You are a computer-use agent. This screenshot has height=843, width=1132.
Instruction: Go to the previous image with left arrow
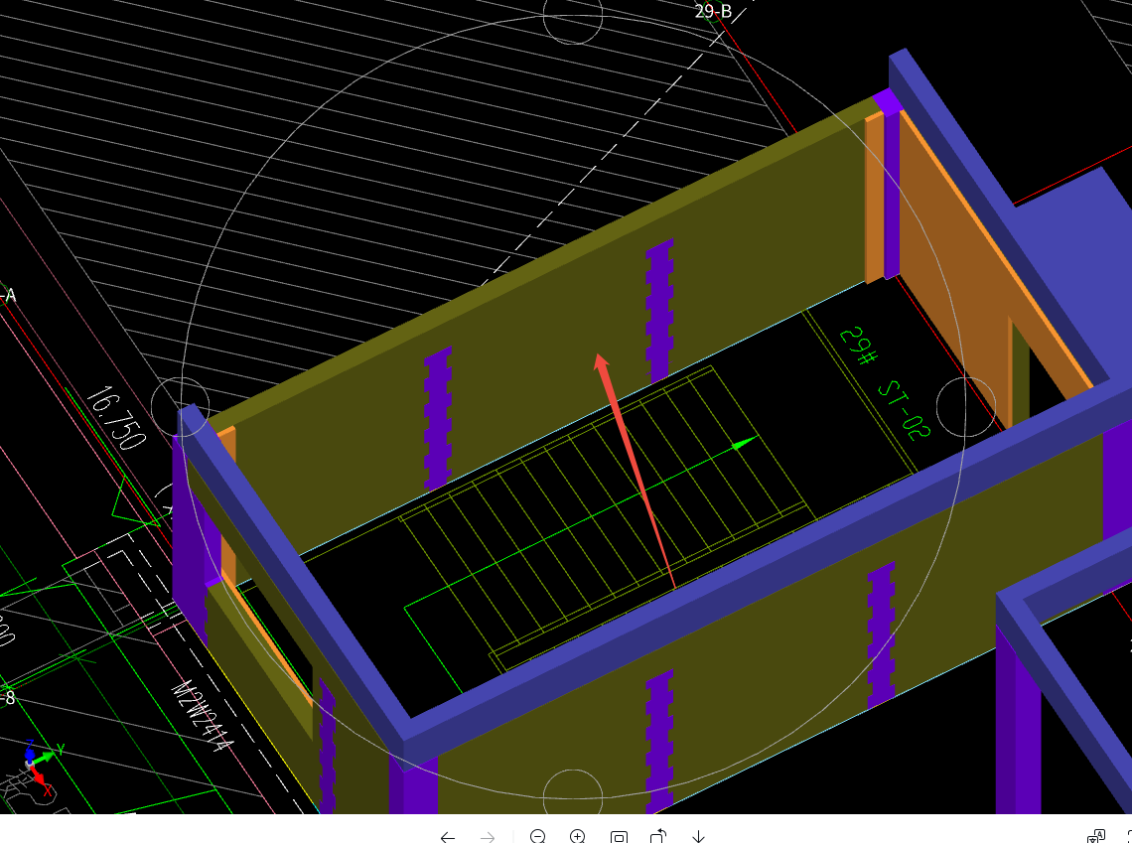tap(448, 836)
